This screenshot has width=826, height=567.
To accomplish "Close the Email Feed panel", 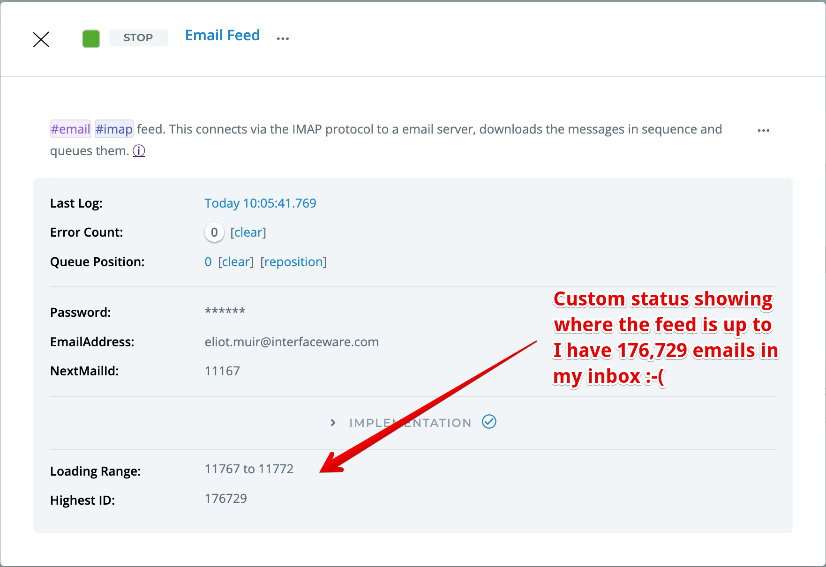I will [x=41, y=39].
